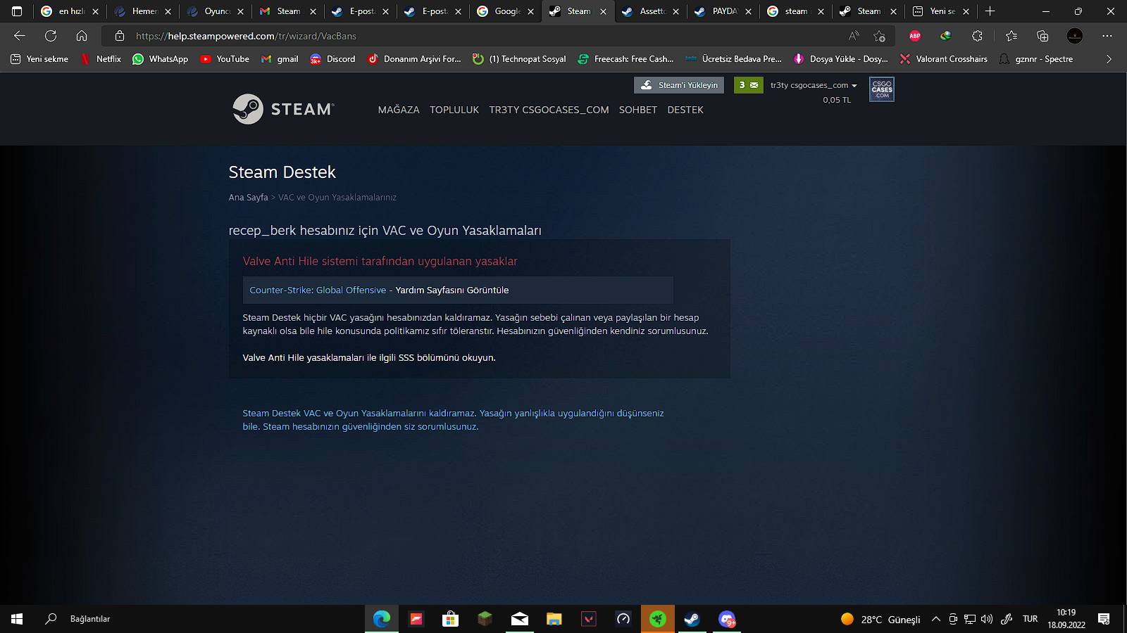This screenshot has height=633, width=1127.
Task: Click Yardım Sayfasını Görüntüle link
Action: tap(452, 290)
